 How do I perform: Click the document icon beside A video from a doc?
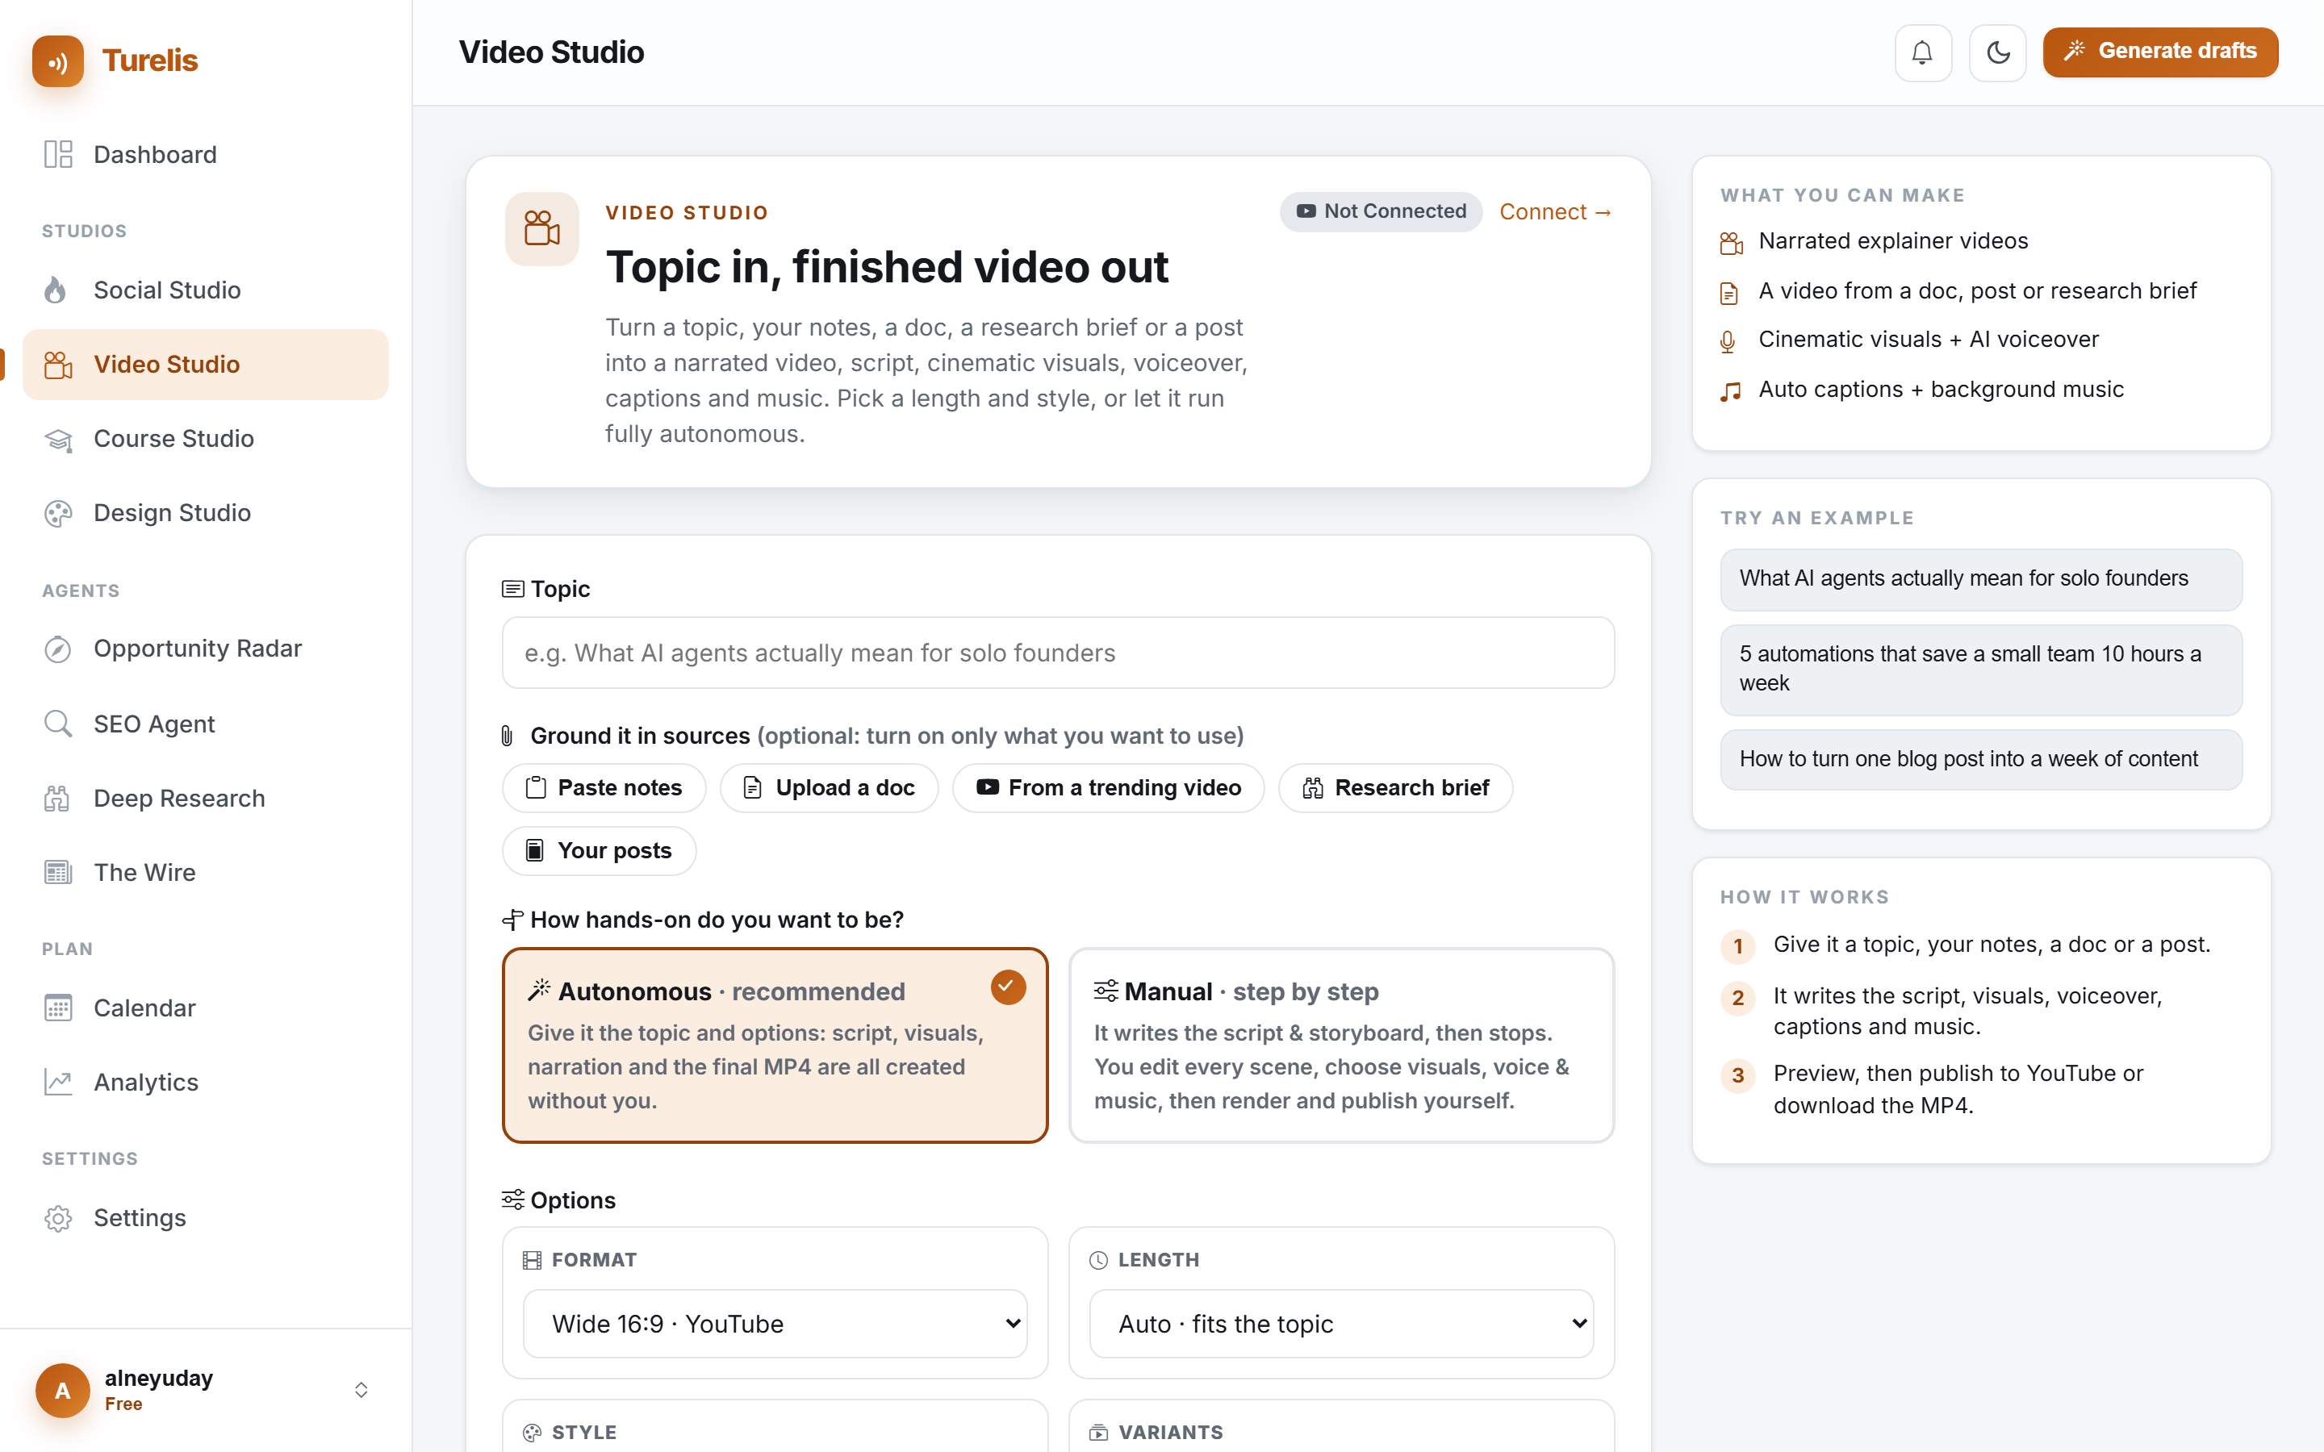[x=1728, y=293]
